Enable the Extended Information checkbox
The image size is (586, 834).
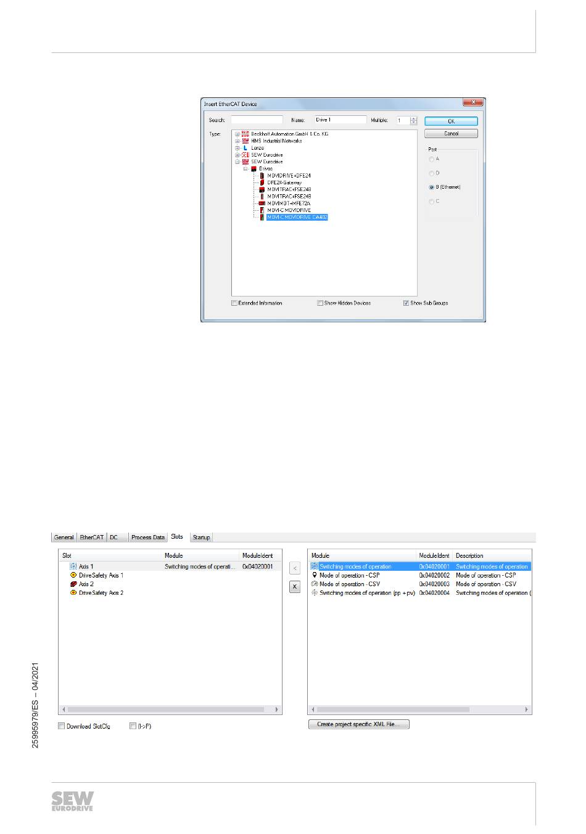[234, 303]
